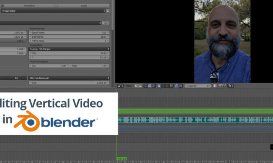The image size is (273, 163).
Task: Select the Sequencer display mode icon
Action: click(145, 86)
